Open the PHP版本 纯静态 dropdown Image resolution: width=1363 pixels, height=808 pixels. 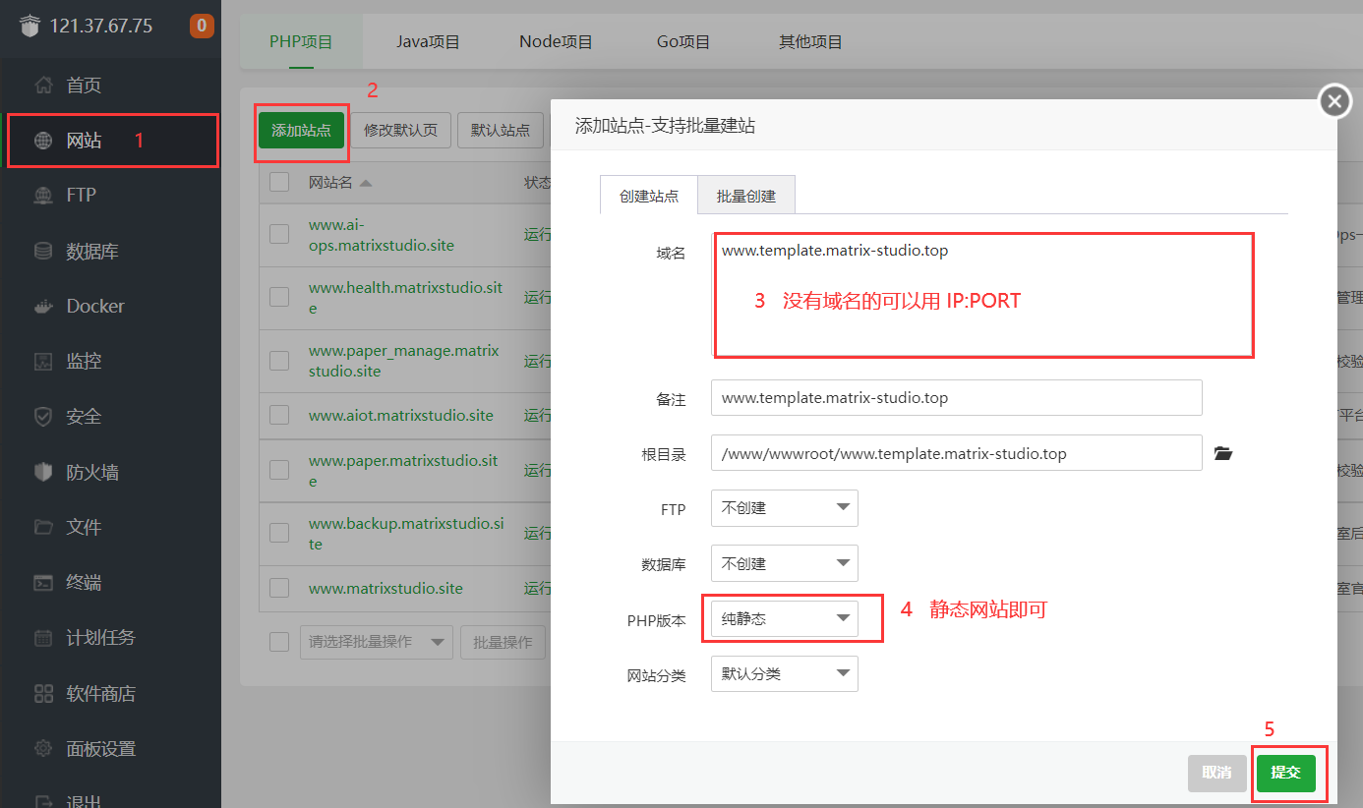pyautogui.click(x=785, y=618)
